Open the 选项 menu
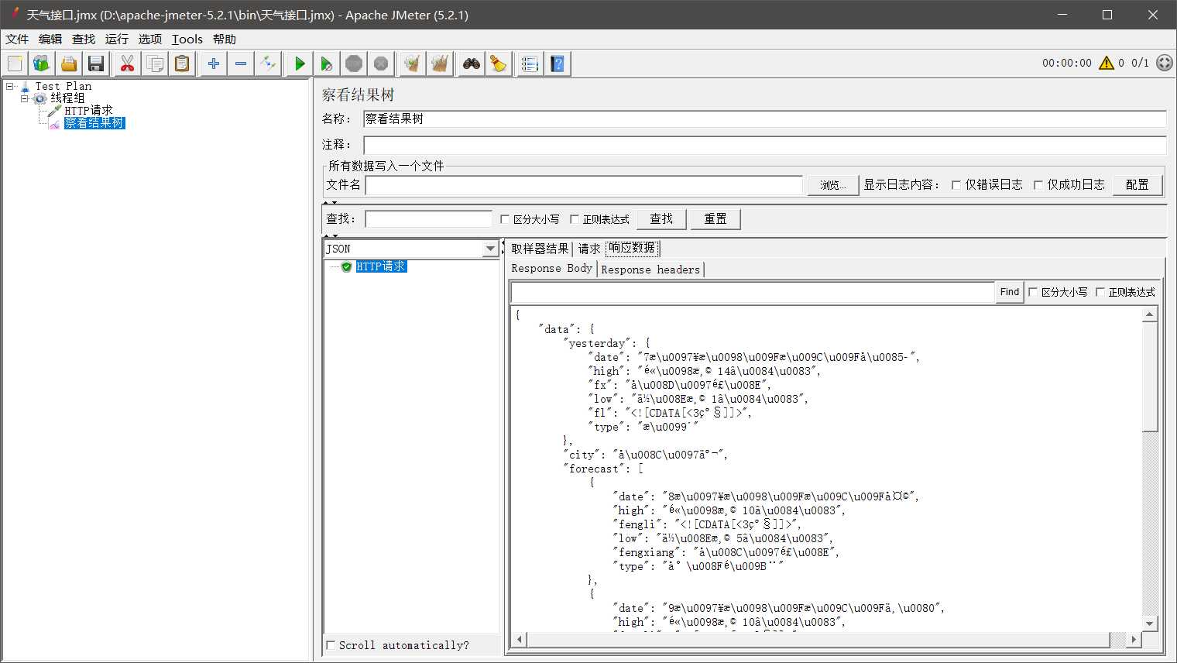Viewport: 1177px width, 663px height. pyautogui.click(x=150, y=39)
